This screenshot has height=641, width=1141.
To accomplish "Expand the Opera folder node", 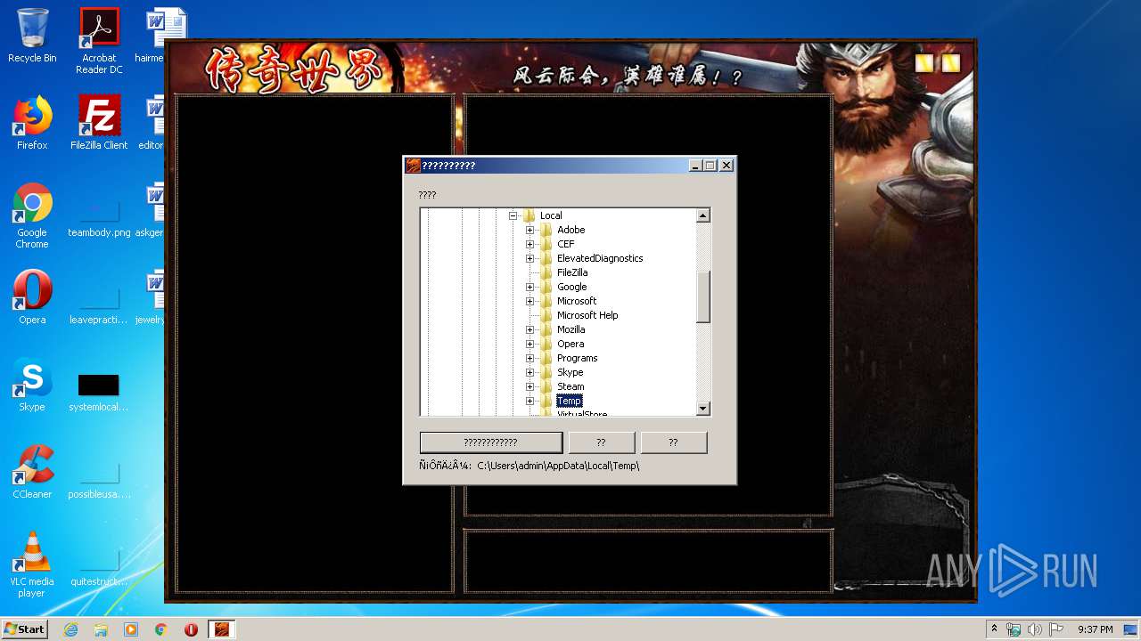I will pos(529,344).
